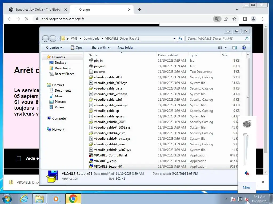Open Chrome tab search chevron

[x=237, y=10]
